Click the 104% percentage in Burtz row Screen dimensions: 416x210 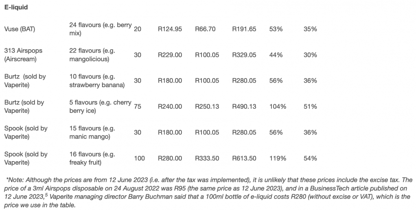click(x=278, y=107)
